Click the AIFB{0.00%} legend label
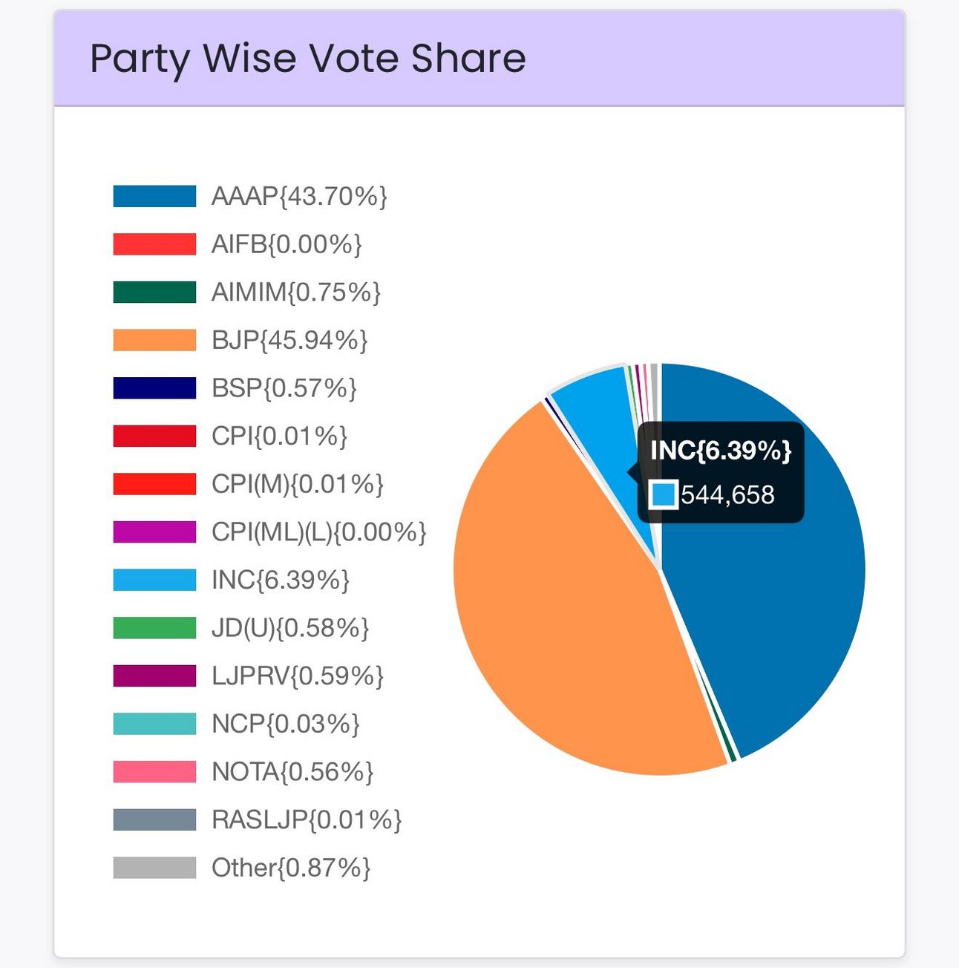 pyautogui.click(x=287, y=244)
